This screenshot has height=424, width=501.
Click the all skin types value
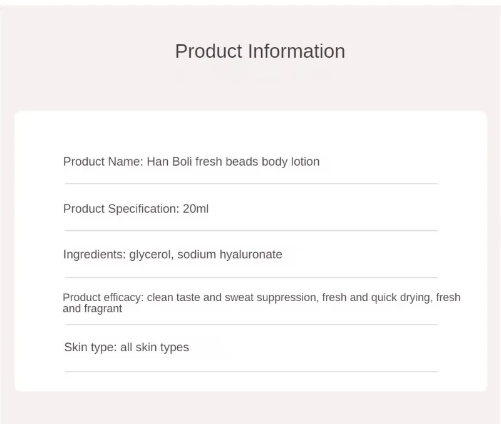tap(154, 347)
